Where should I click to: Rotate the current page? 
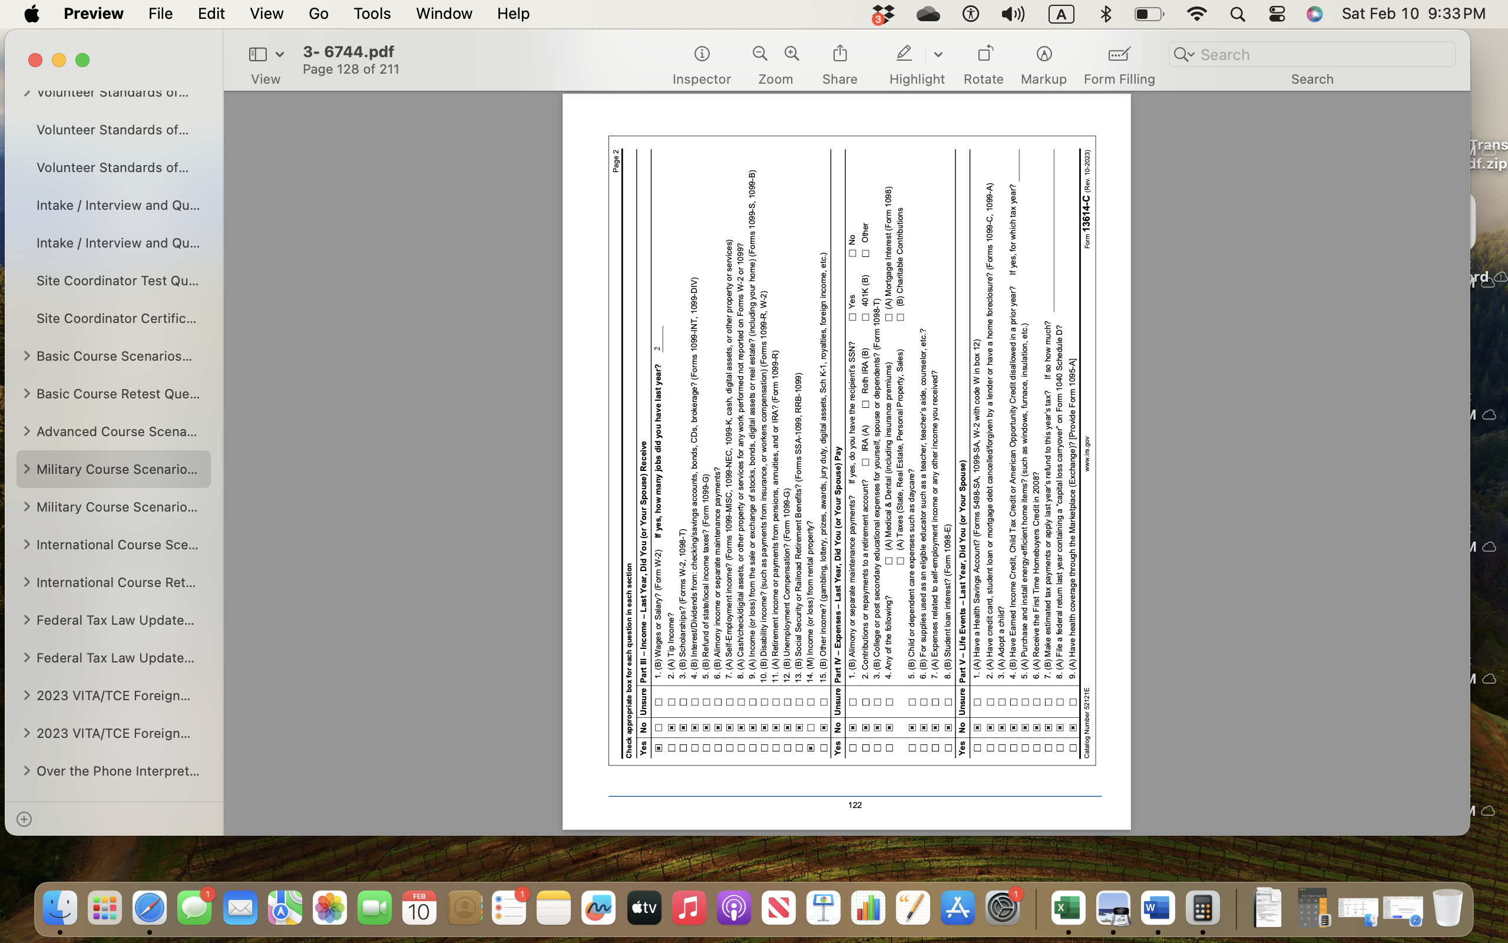984,60
